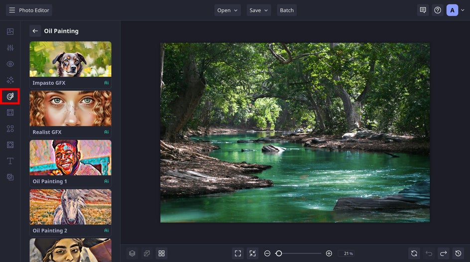Click the Ai badge on Oil Painting 1
470x262 pixels.
pos(107,181)
